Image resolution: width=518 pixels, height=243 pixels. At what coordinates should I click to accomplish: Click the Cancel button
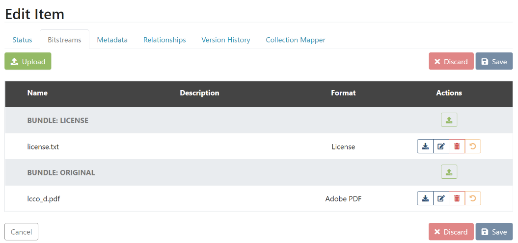21,232
